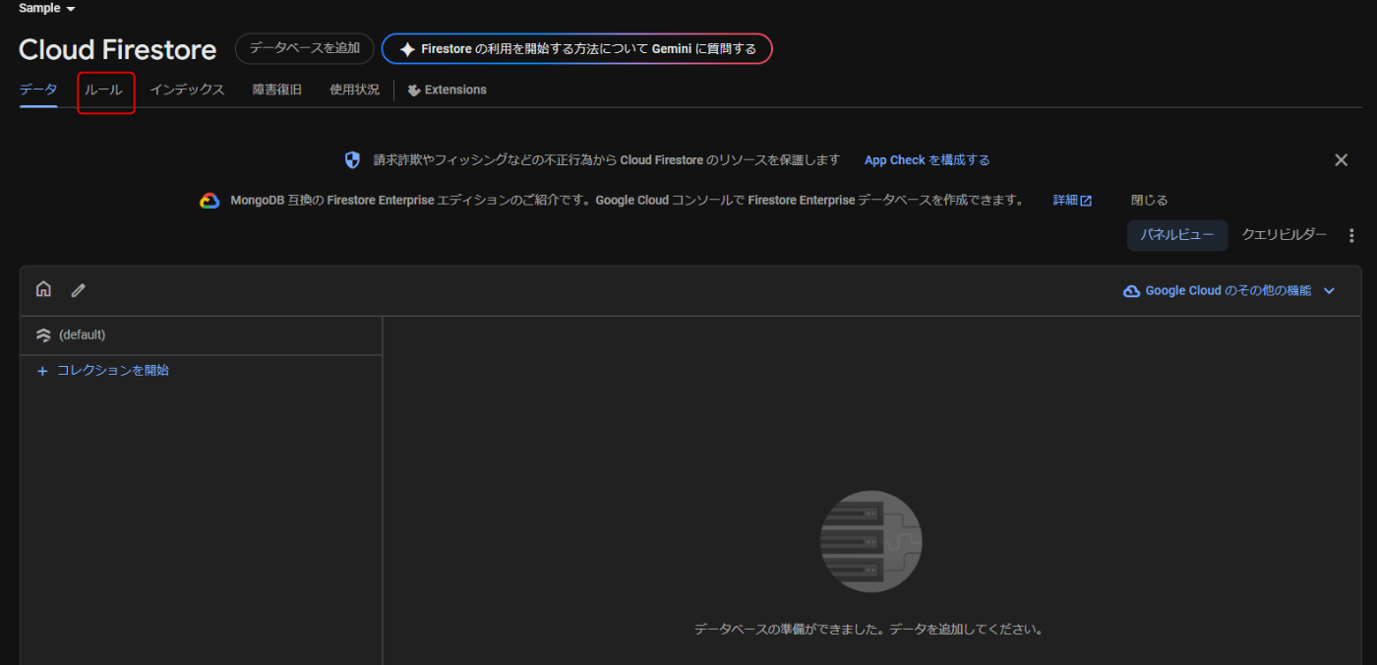1377x665 pixels.
Task: Click the Cloud Firestore page title
Action: click(x=117, y=49)
